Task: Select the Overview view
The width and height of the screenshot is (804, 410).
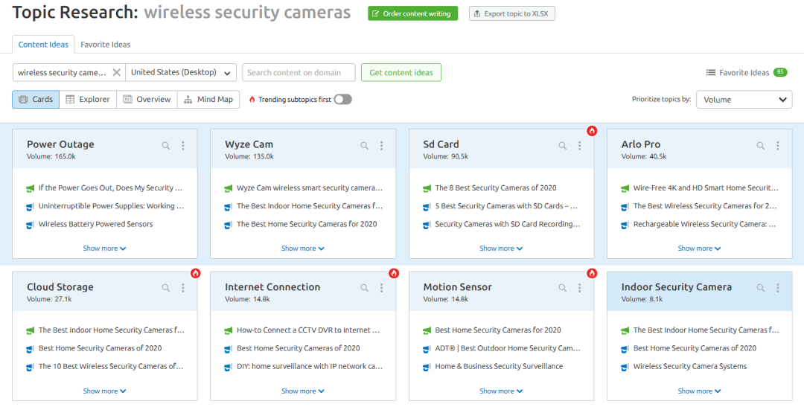Action: coord(147,100)
